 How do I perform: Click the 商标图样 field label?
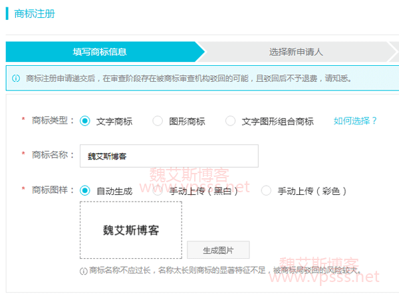click(50, 191)
